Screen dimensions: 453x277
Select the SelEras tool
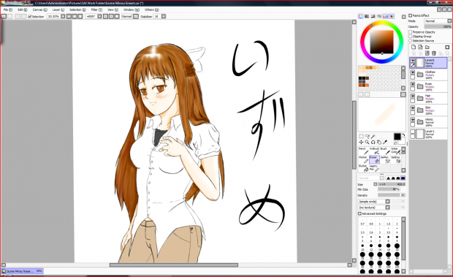[395, 159]
